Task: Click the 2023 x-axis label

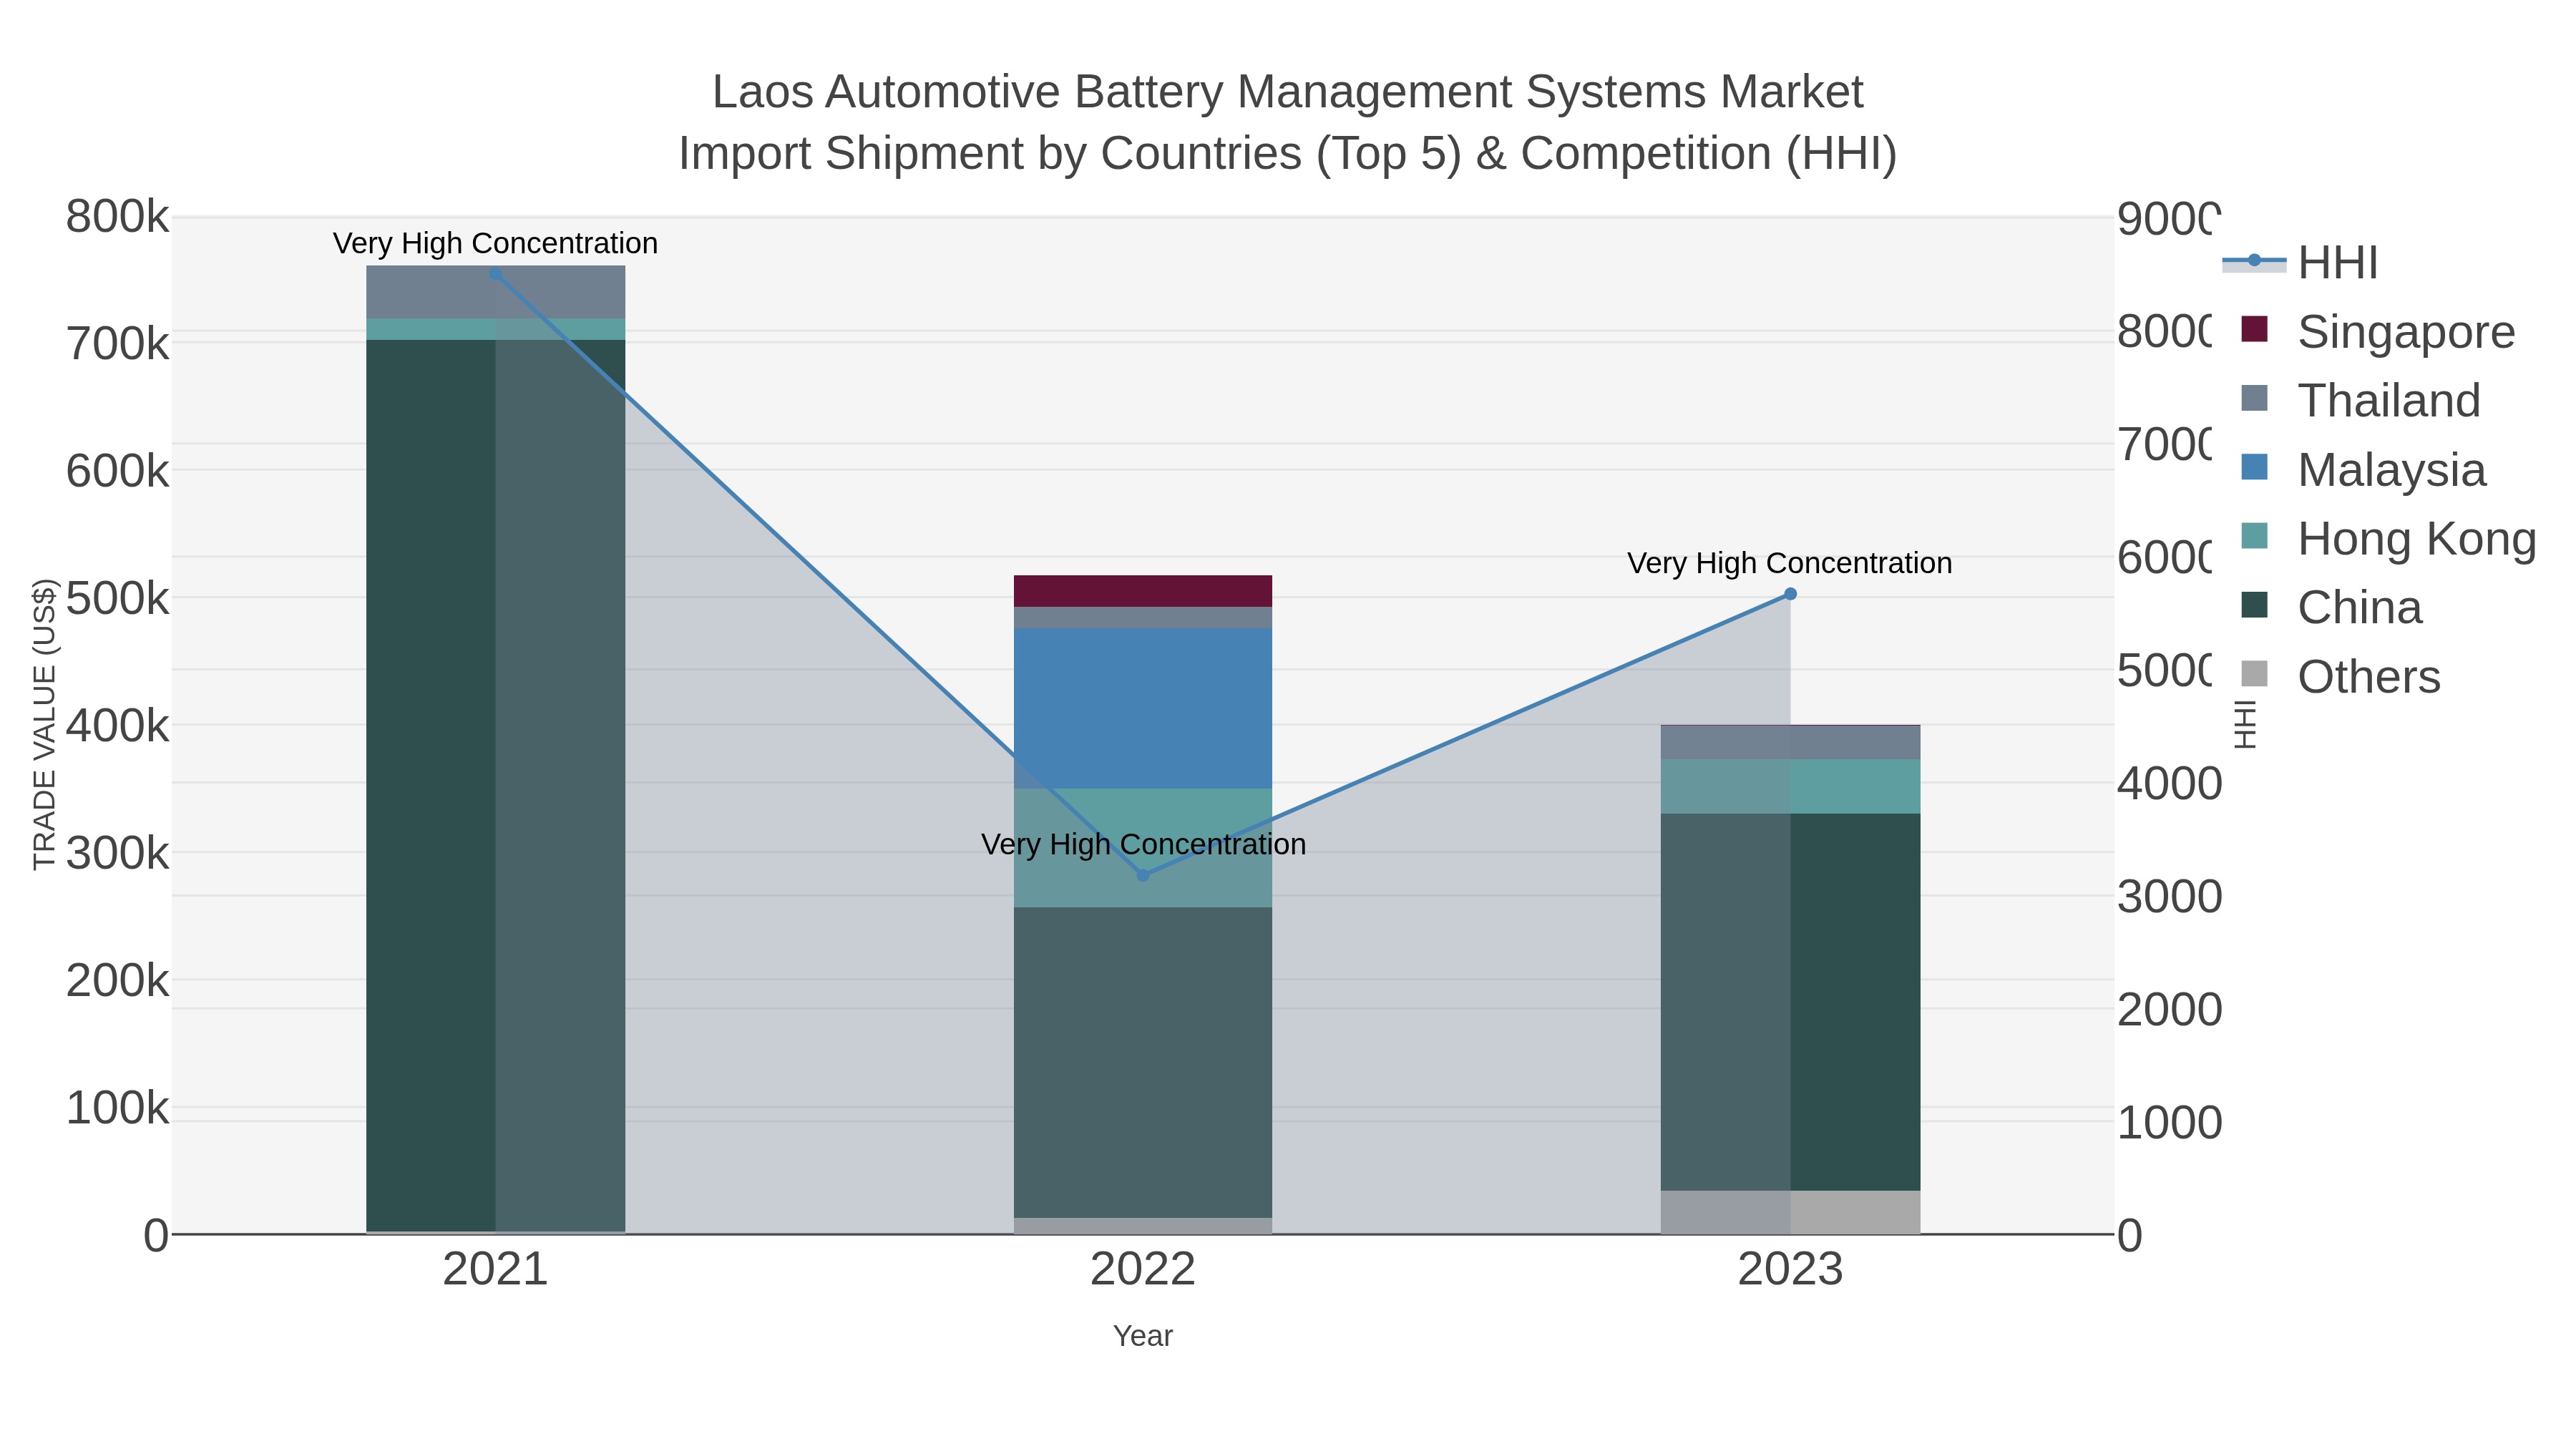Action: point(1790,1270)
